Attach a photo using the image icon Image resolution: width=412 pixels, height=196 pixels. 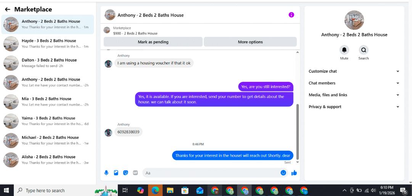[x=116, y=173]
